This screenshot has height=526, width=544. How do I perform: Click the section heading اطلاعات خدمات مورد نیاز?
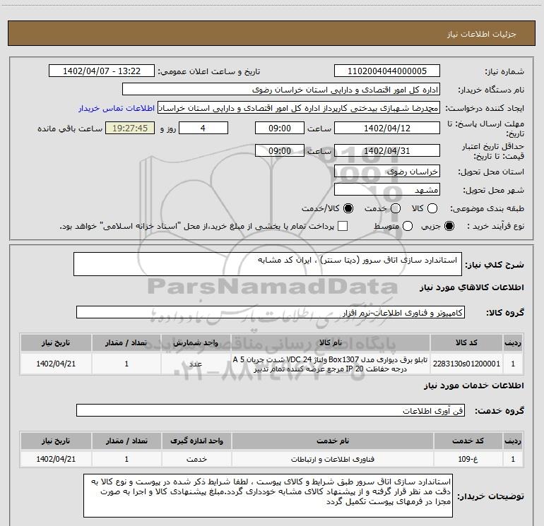click(474, 385)
